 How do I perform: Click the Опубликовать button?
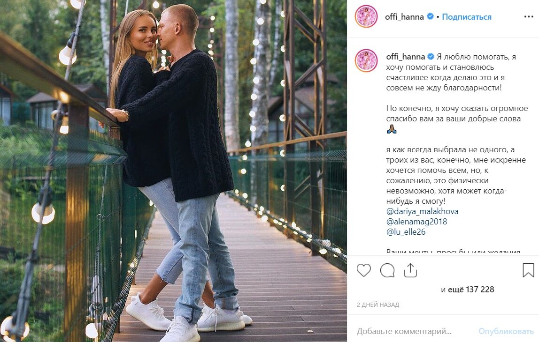click(x=506, y=331)
